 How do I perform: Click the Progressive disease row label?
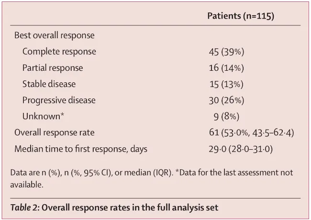click(59, 100)
